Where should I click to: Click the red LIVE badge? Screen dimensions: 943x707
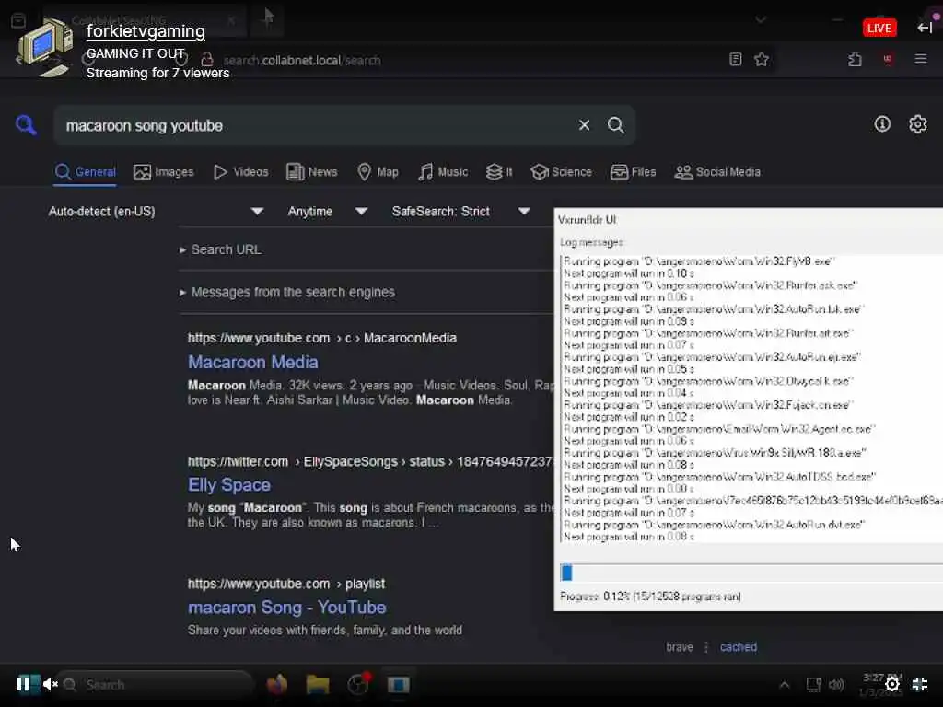coord(879,28)
